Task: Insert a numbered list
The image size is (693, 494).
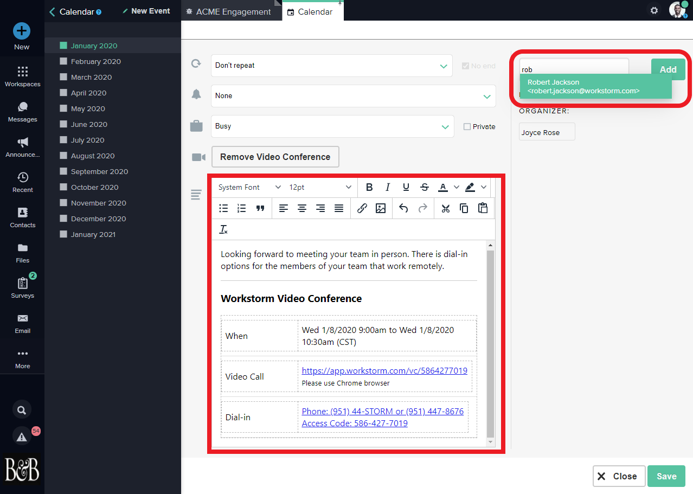Action: [x=242, y=208]
